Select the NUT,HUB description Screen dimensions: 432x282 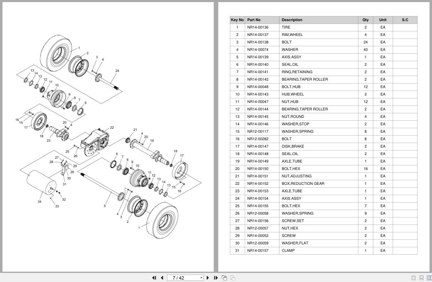290,102
